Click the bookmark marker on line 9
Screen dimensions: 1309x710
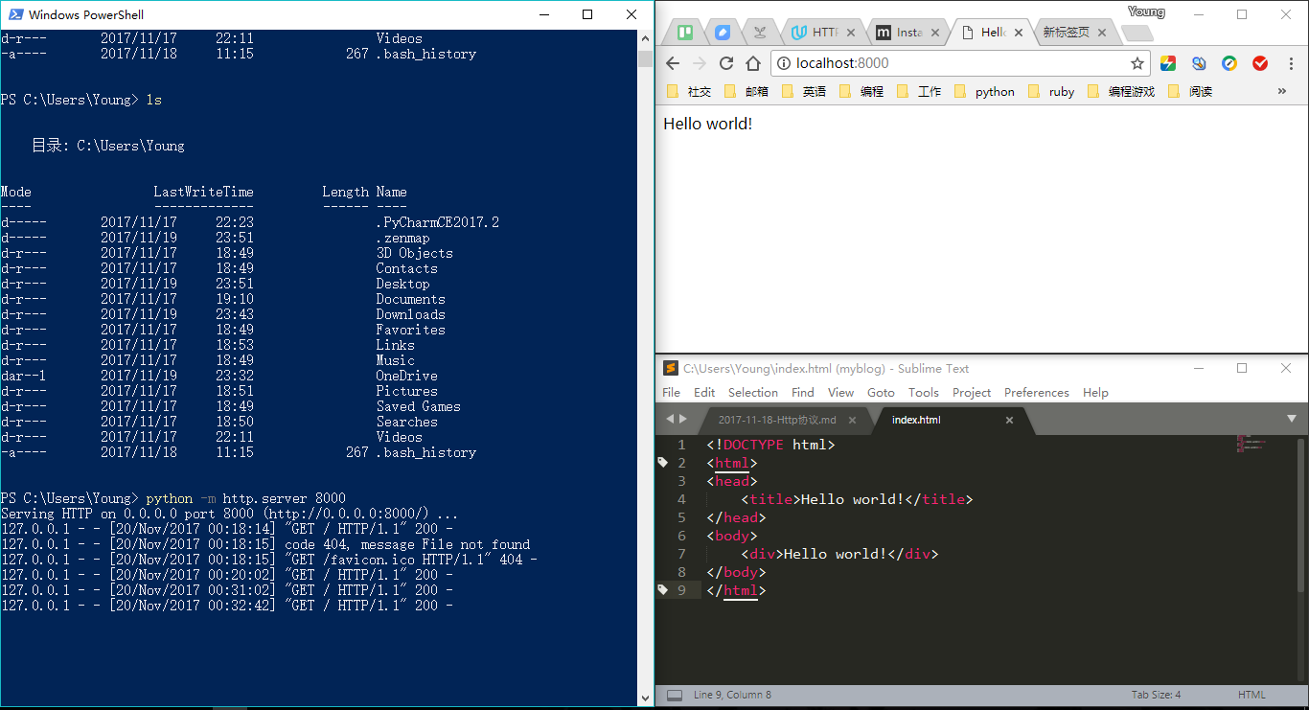tap(662, 590)
